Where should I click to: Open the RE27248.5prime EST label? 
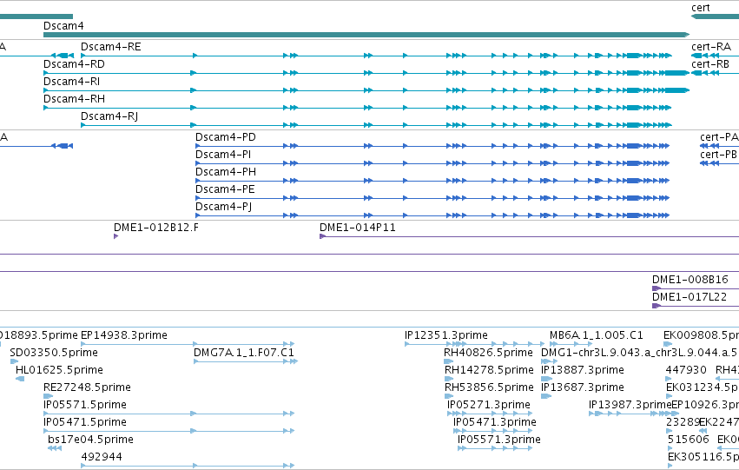87,387
